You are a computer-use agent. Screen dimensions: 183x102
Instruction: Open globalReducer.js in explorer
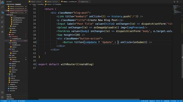[x=17, y=20]
